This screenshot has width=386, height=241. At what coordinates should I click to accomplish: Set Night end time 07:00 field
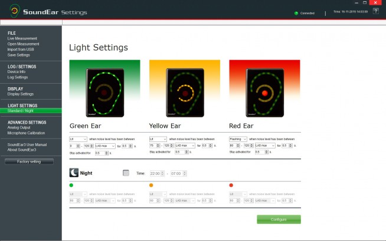(179, 173)
